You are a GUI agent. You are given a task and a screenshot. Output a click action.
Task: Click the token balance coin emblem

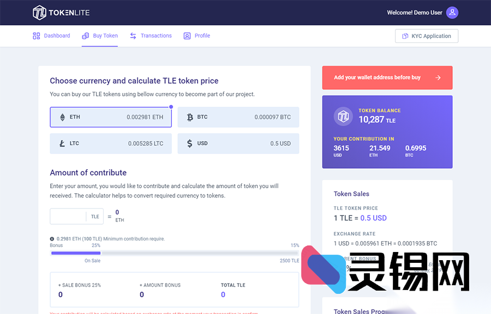point(343,116)
